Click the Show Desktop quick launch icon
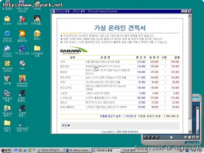The image size is (204, 153). [20, 150]
